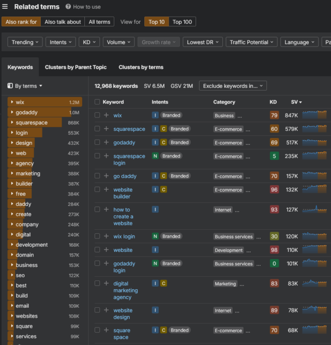Add how to create a website plus icon
Image resolution: width=331 pixels, height=345 pixels.
pyautogui.click(x=106, y=209)
